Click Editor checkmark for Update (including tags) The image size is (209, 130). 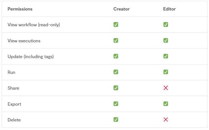click(x=166, y=56)
